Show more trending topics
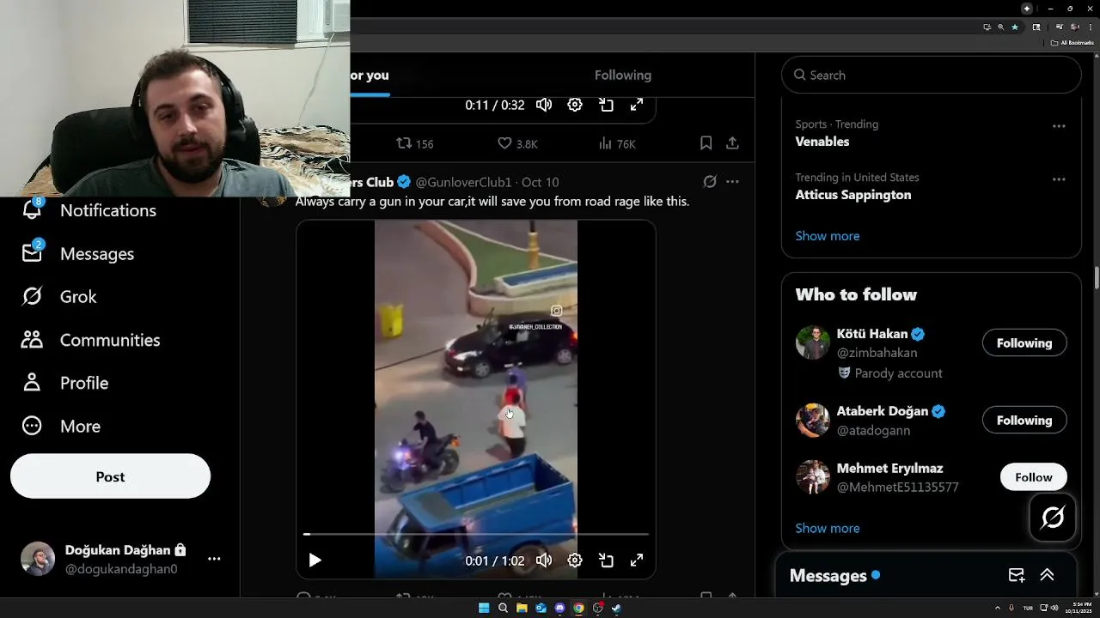1100x618 pixels. pyautogui.click(x=828, y=236)
